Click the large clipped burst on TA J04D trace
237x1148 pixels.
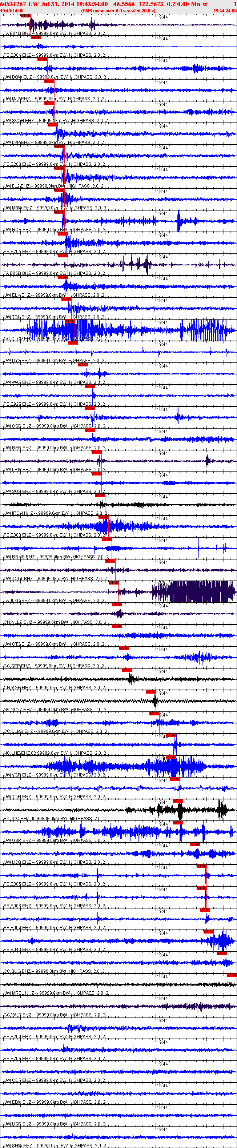[194, 591]
